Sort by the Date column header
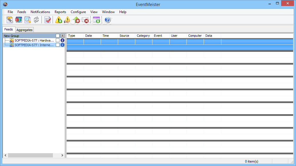Image resolution: width=296 pixels, height=166 pixels. click(92, 36)
